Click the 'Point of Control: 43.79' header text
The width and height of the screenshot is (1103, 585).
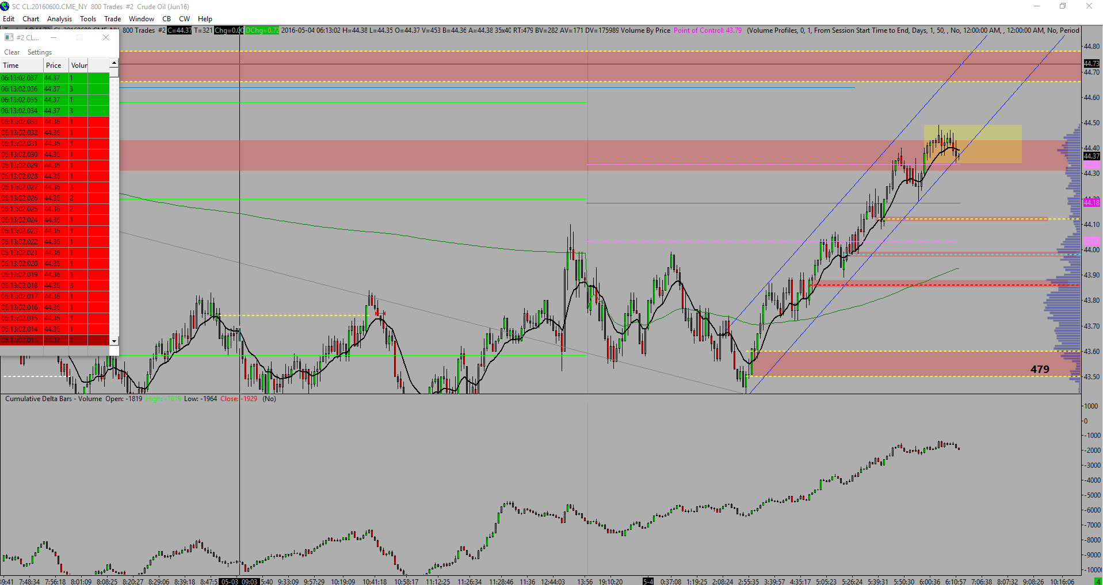point(708,30)
